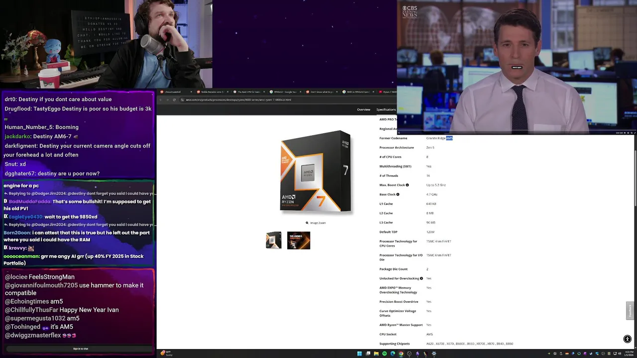This screenshot has height=358, width=637.
Task: Go back with the browser back arrow
Action: coord(161,100)
